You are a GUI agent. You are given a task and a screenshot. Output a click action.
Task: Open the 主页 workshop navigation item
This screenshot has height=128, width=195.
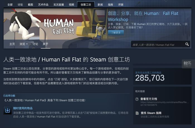pos(12,44)
